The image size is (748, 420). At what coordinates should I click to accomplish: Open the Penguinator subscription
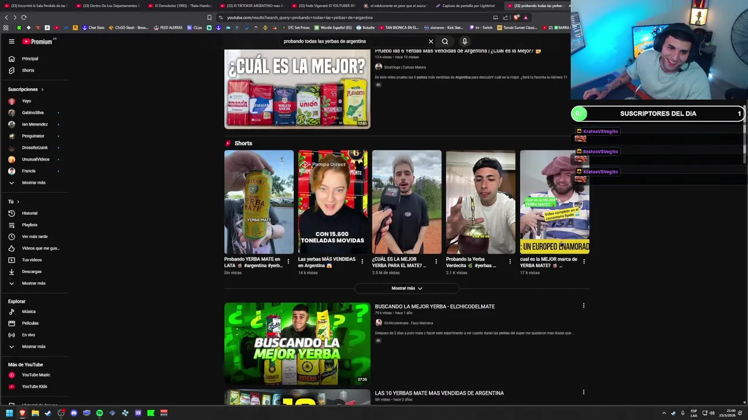[33, 136]
